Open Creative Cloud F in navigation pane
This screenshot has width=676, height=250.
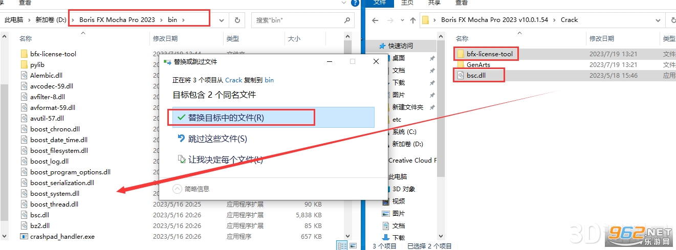(x=412, y=160)
